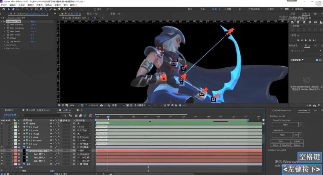Click the Unbake button in AutoSway

tap(297, 141)
